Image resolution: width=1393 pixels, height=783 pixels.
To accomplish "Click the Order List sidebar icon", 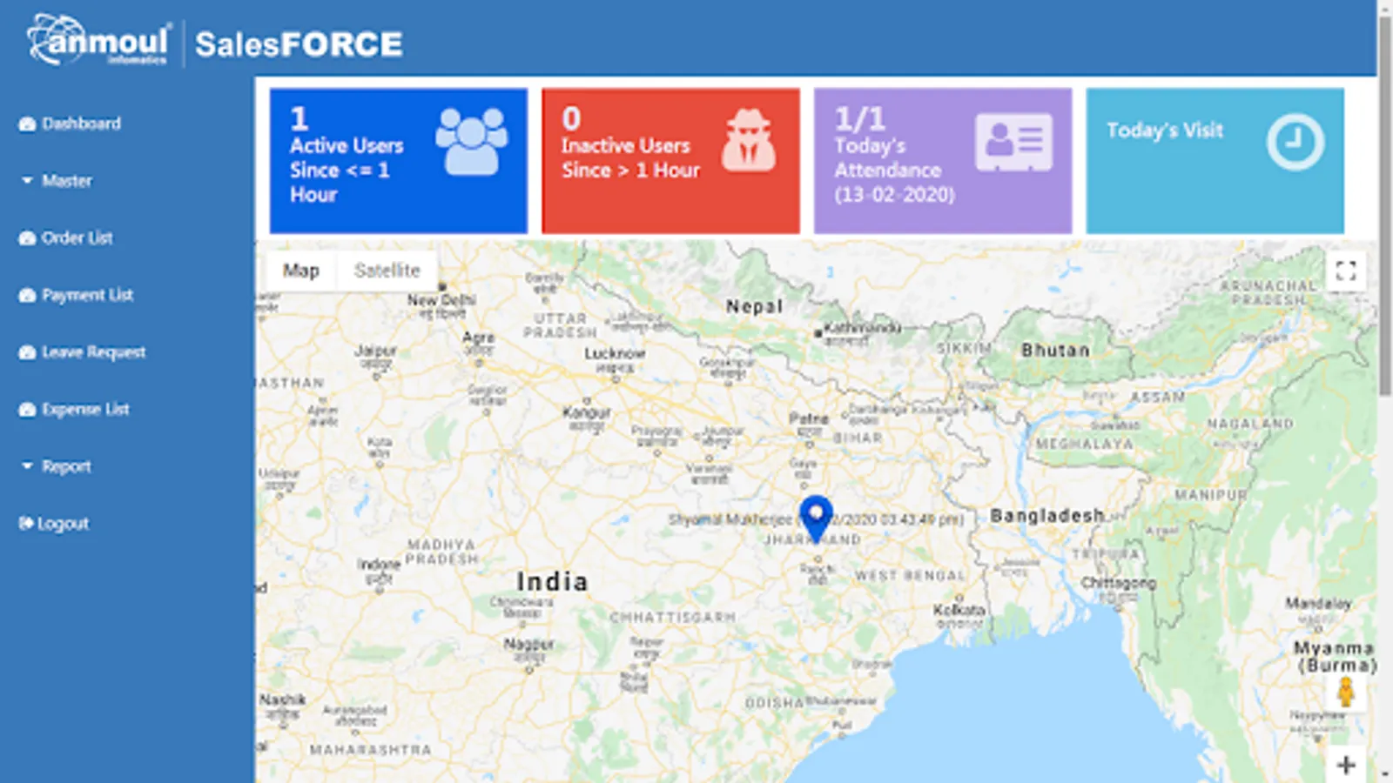I will pos(27,238).
